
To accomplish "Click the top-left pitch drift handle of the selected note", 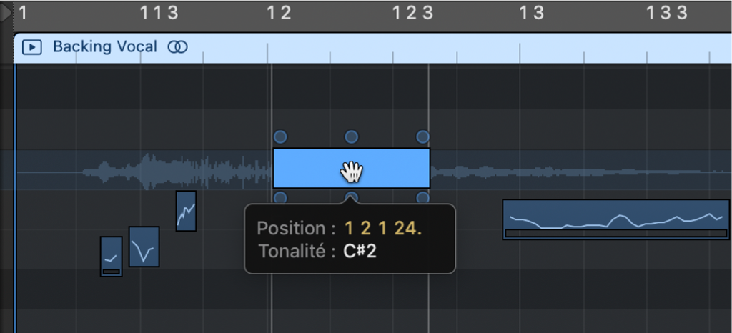I will 280,136.
